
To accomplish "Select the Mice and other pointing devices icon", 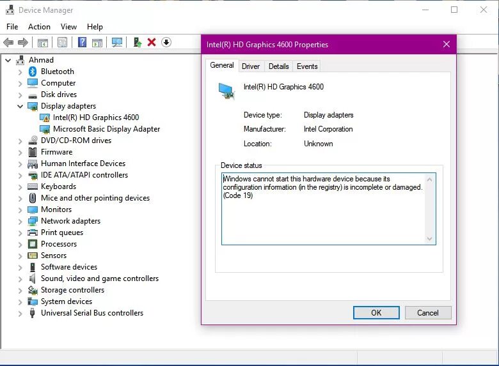I will [x=33, y=198].
